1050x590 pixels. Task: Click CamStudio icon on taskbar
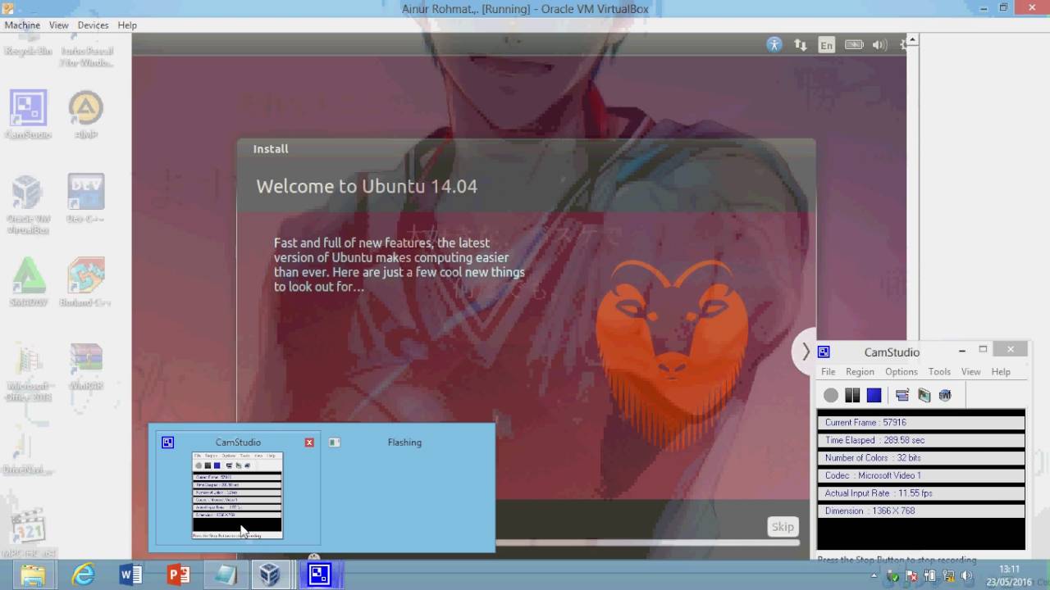319,574
